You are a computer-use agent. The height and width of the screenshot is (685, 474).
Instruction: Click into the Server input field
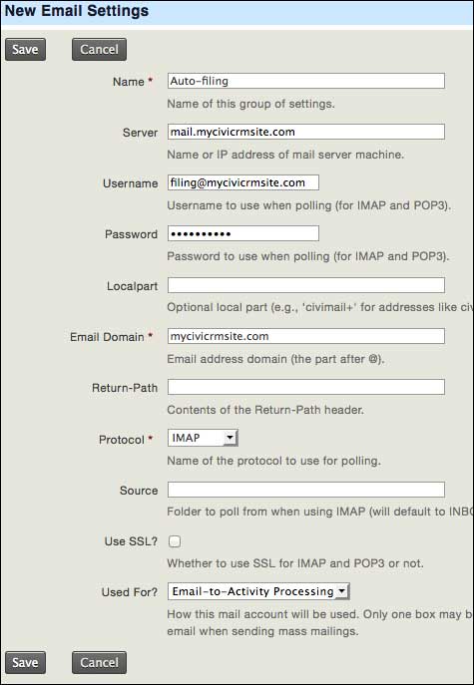pyautogui.click(x=306, y=132)
